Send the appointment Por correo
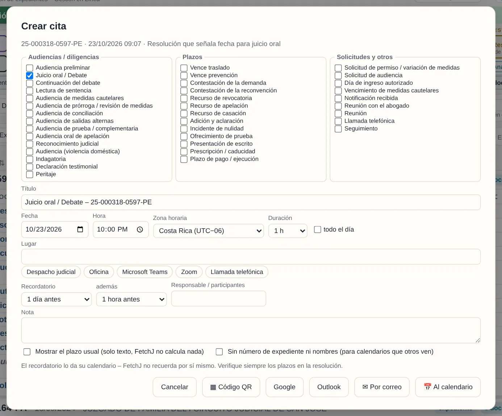The width and height of the screenshot is (502, 416). tap(382, 387)
